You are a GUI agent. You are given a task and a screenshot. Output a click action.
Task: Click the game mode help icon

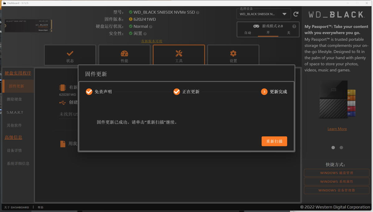[294, 26]
